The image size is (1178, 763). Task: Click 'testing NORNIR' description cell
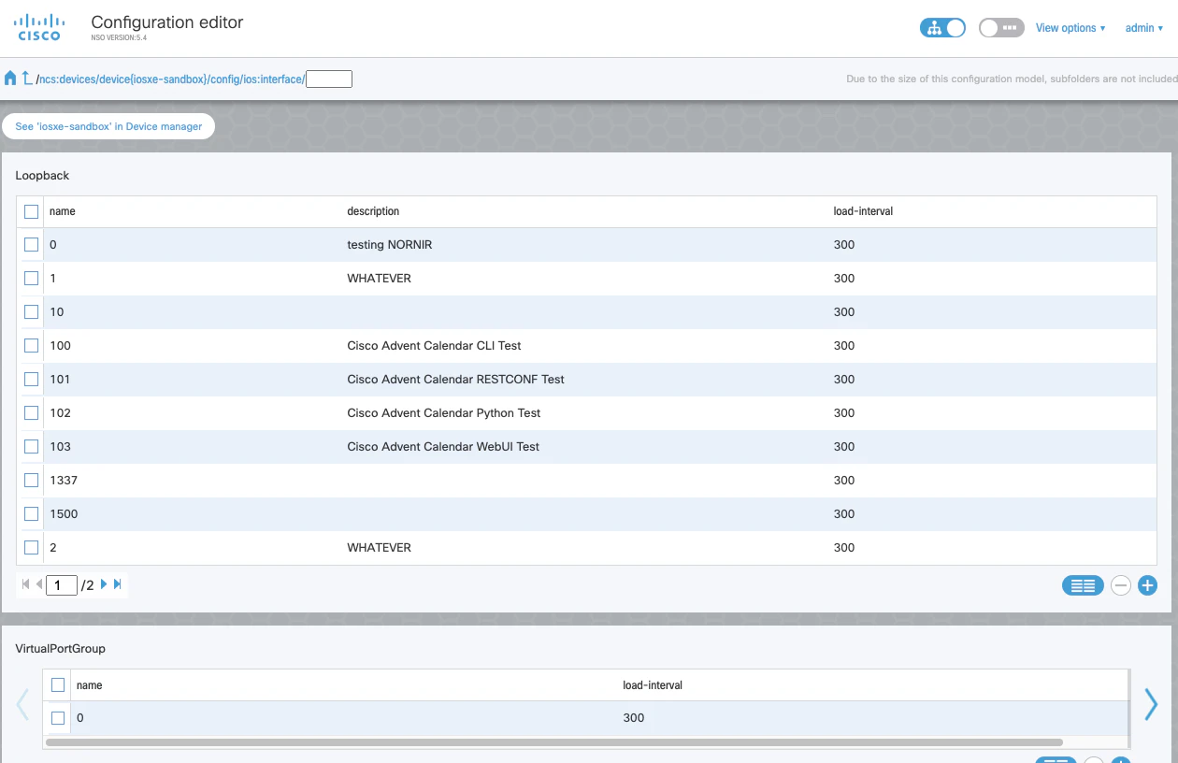pos(390,245)
